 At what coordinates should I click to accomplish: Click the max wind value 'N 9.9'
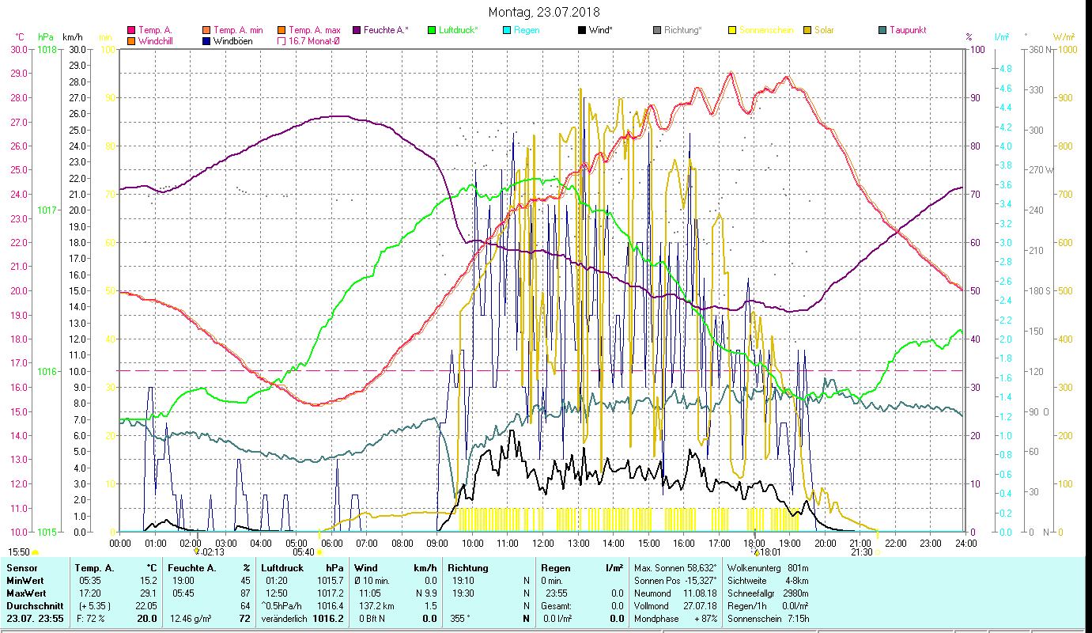pyautogui.click(x=426, y=592)
